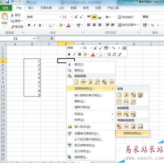
Task: Choose Insert Copied Cells (插入复制的单元格)
Action: 91,95
